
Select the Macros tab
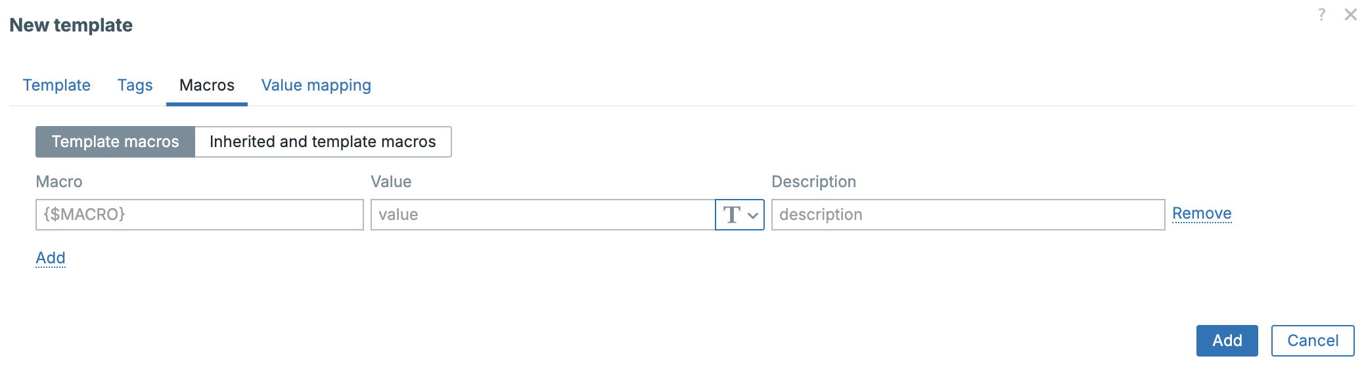tap(206, 85)
